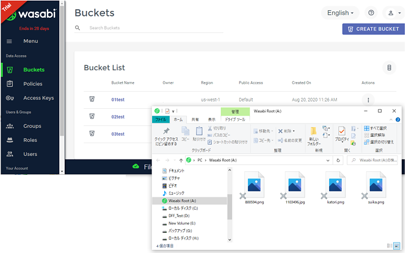Click the bucket icon beside 01test
406x253 pixels.
pos(92,99)
